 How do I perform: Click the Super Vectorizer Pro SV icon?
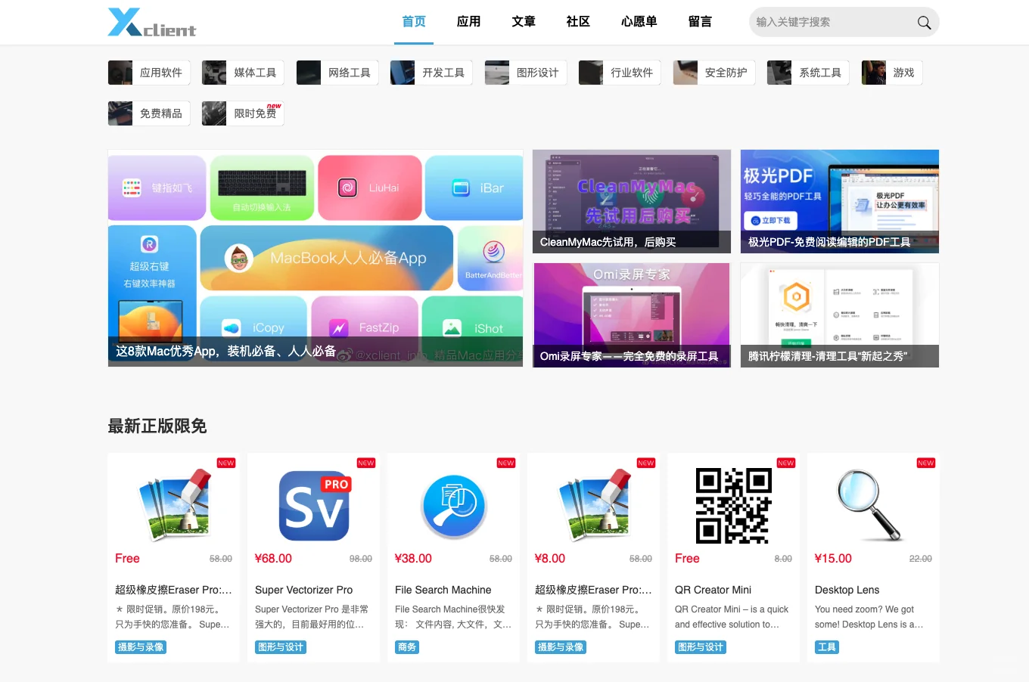pyautogui.click(x=312, y=505)
